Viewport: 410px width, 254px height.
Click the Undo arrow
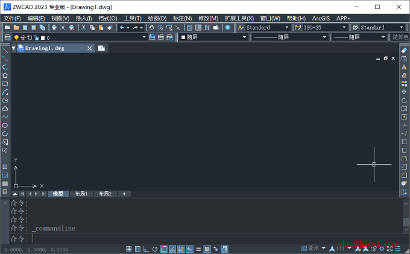point(122,28)
